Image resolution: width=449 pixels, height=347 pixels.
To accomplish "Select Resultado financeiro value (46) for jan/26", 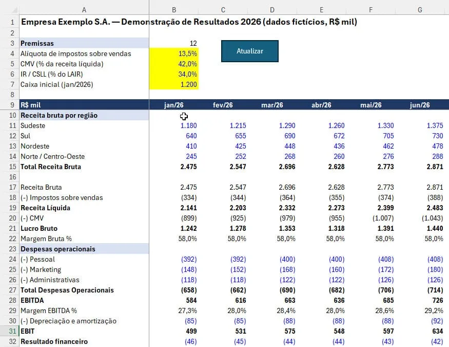I will click(x=174, y=341).
